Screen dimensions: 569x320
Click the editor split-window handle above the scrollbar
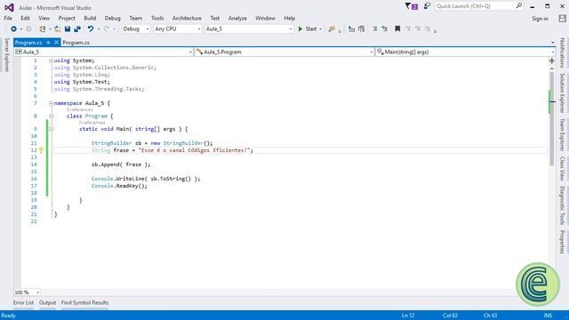click(551, 60)
